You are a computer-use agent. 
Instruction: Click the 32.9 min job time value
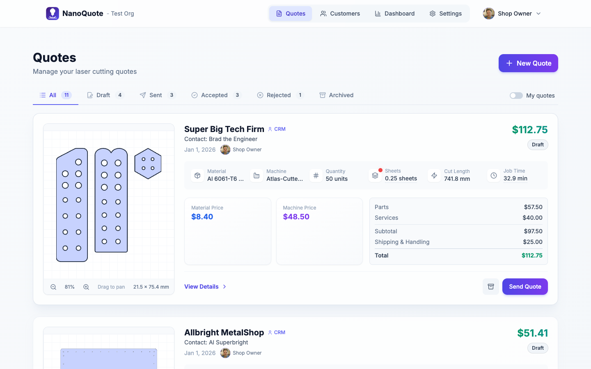[x=515, y=178]
